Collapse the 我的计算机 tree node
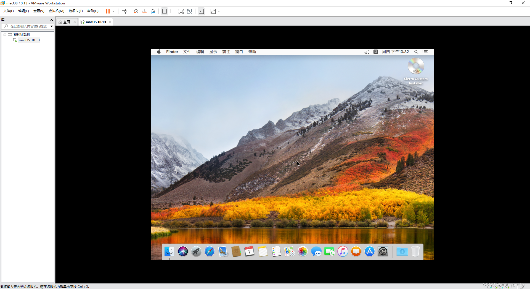Viewport: 530px width, 289px height. pyautogui.click(x=5, y=35)
